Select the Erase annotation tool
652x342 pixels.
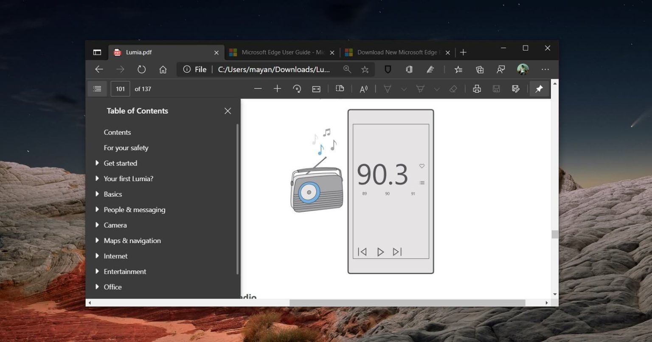[x=453, y=89]
